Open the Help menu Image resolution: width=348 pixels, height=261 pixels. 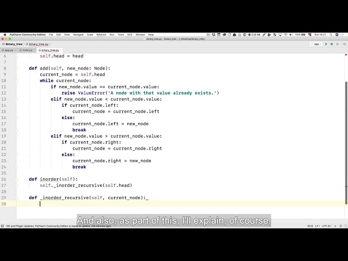pyautogui.click(x=151, y=35)
